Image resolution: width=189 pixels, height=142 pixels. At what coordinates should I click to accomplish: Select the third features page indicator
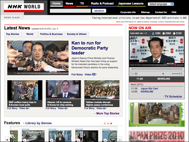pyautogui.click(x=111, y=124)
